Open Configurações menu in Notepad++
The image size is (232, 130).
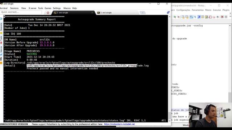pos(183,10)
